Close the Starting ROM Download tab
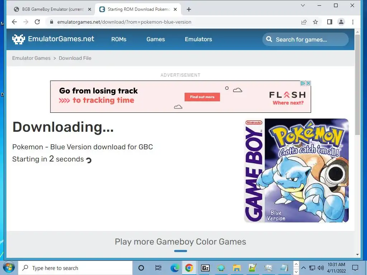Image resolution: width=367 pixels, height=275 pixels. [175, 9]
